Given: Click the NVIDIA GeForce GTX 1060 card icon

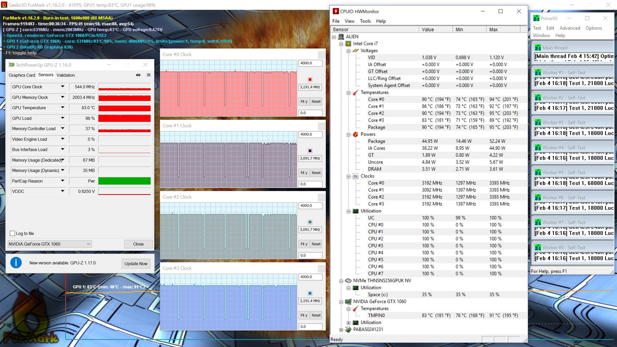Looking at the screenshot, I should pos(348,302).
